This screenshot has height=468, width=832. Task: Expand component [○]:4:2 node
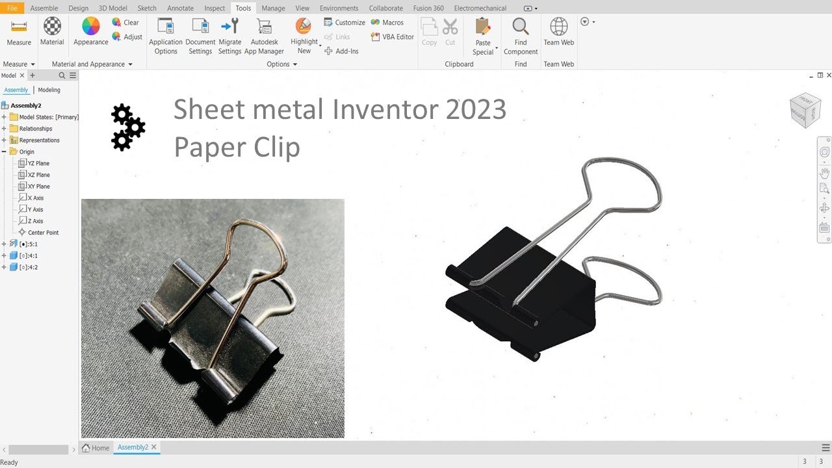[x=4, y=267]
